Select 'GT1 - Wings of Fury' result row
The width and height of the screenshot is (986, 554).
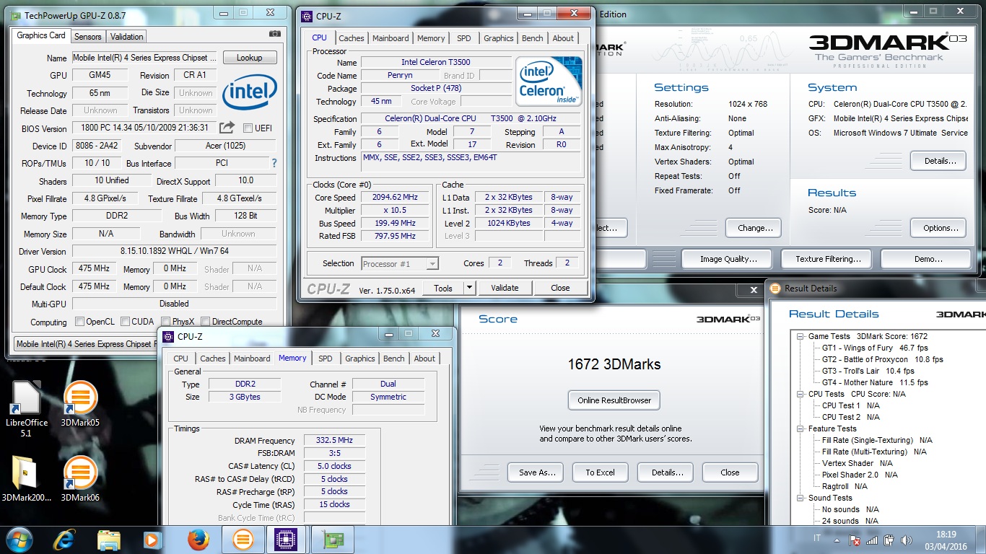875,348
